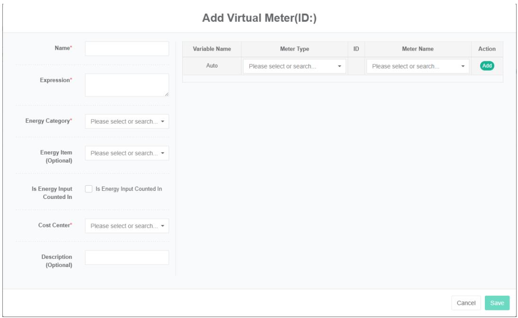
Task: Click the Cost Center caret arrow
Action: pyautogui.click(x=163, y=226)
